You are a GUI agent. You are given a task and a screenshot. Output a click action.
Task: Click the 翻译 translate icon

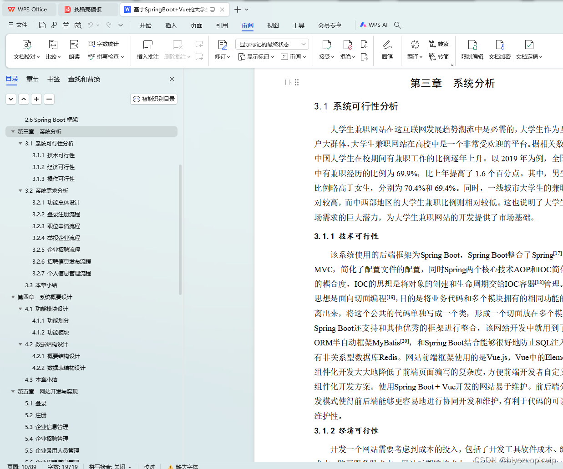click(x=415, y=45)
